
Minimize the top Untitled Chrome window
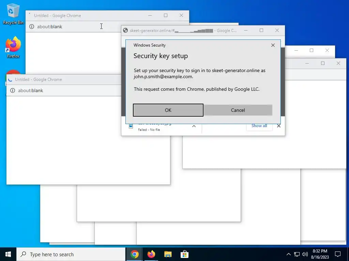[150, 15]
